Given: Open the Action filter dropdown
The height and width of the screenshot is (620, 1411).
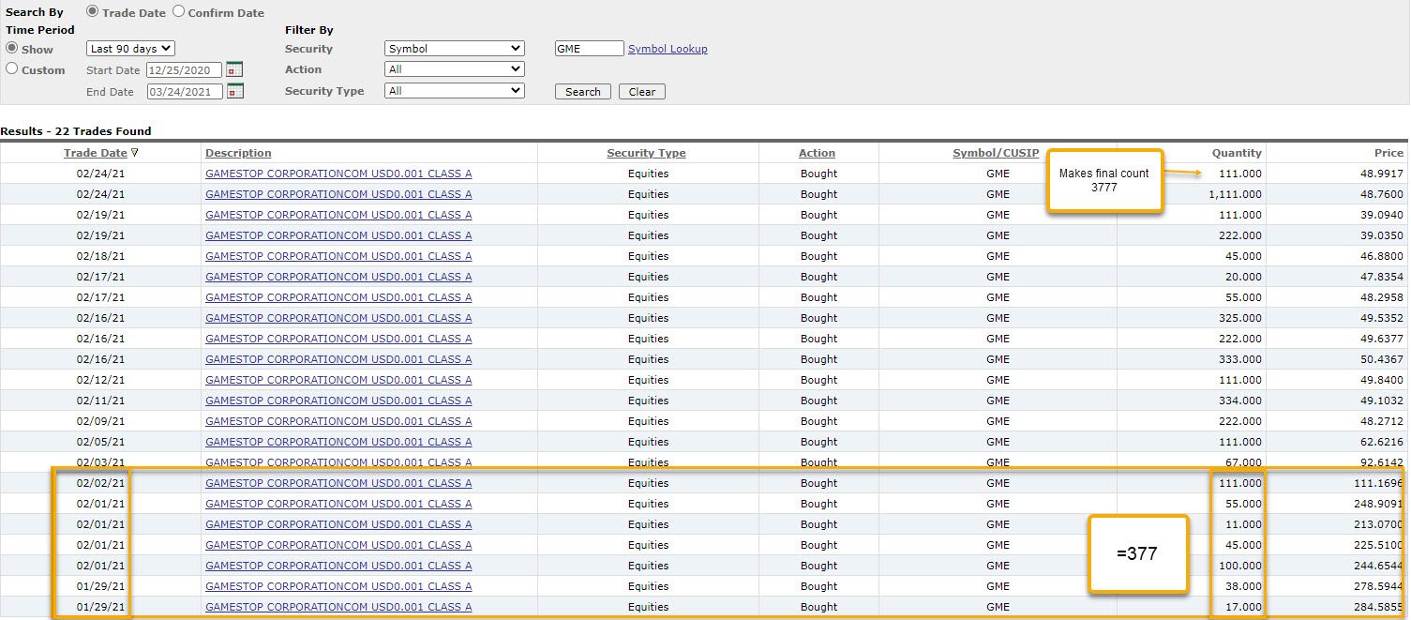Looking at the screenshot, I should coord(455,69).
